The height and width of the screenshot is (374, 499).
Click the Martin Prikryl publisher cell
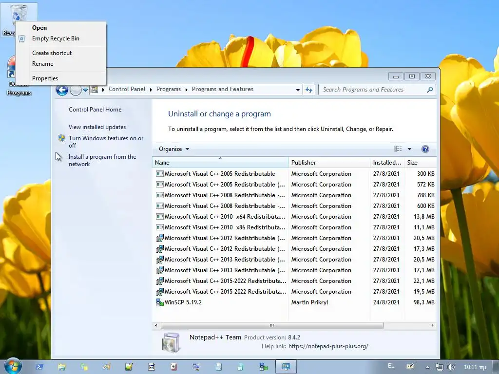[x=309, y=302]
